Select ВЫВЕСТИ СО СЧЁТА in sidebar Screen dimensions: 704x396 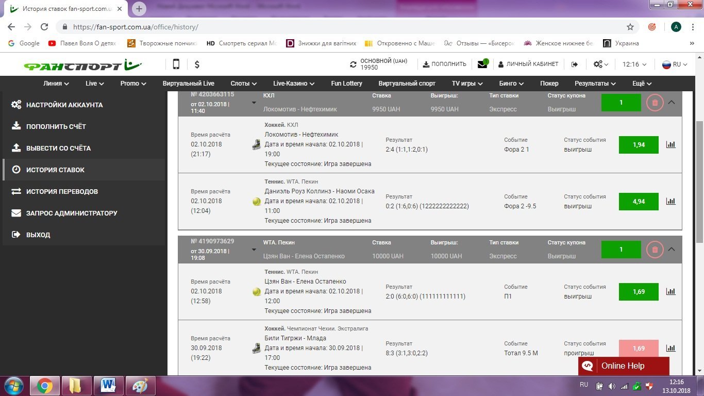[58, 148]
